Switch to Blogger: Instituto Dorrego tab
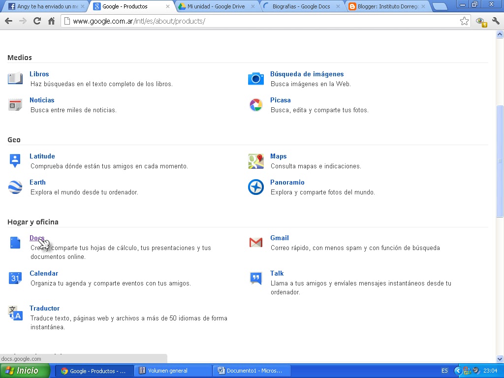This screenshot has height=378, width=504. [388, 6]
